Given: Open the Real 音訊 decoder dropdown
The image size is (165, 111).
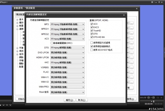Looking at the screenshot, I should pos(68,92).
